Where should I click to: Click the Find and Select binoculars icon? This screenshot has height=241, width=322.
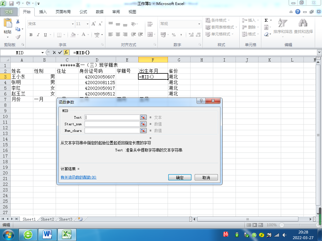(303, 23)
